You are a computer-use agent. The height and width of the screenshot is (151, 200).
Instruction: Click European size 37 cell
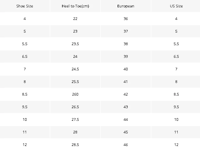click(126, 31)
